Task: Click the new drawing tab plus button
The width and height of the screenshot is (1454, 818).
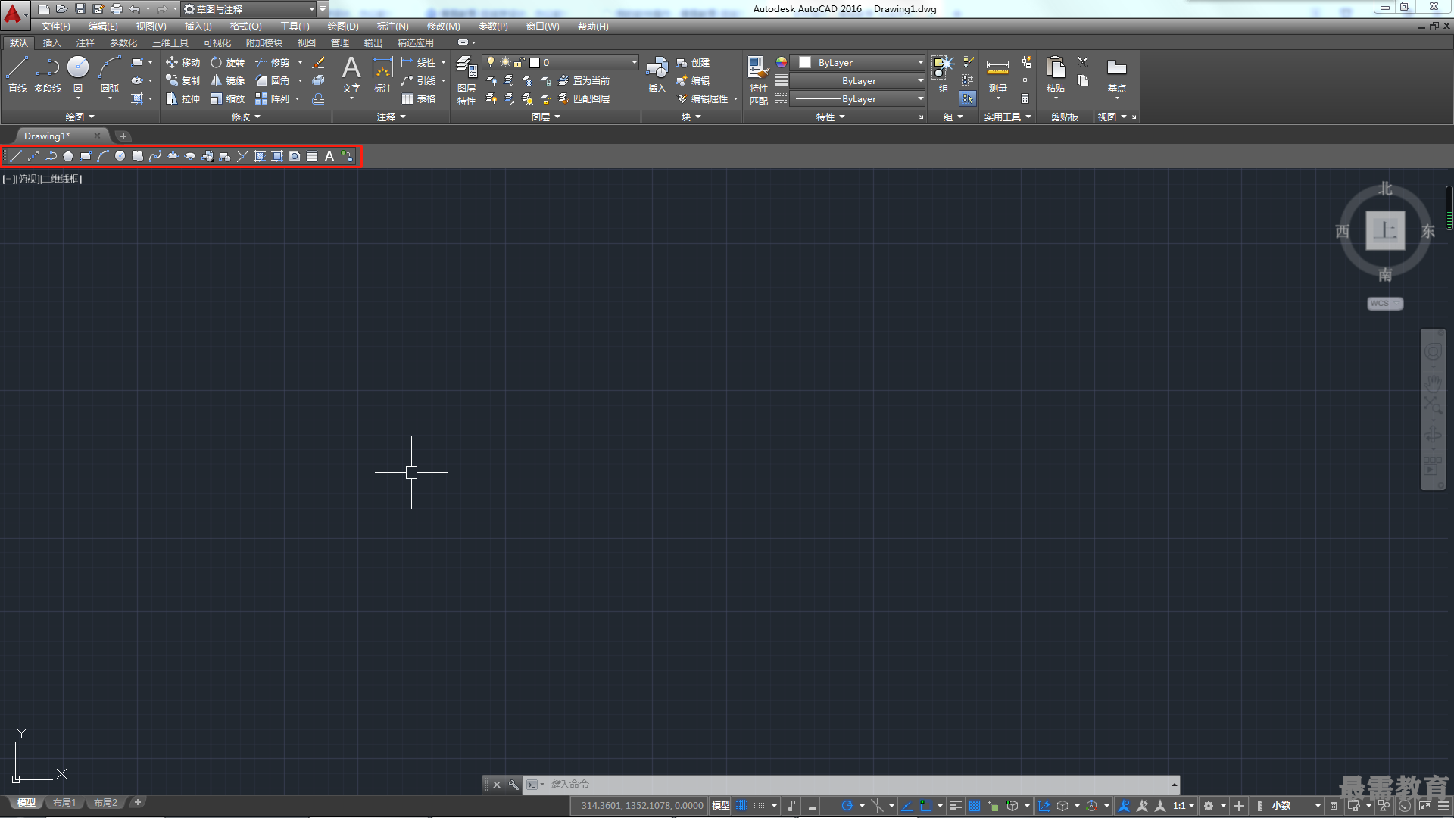Action: (x=123, y=136)
